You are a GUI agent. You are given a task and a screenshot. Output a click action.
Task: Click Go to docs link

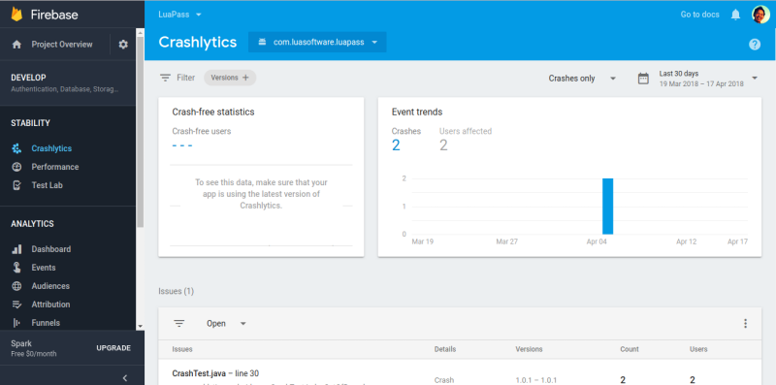(x=699, y=15)
